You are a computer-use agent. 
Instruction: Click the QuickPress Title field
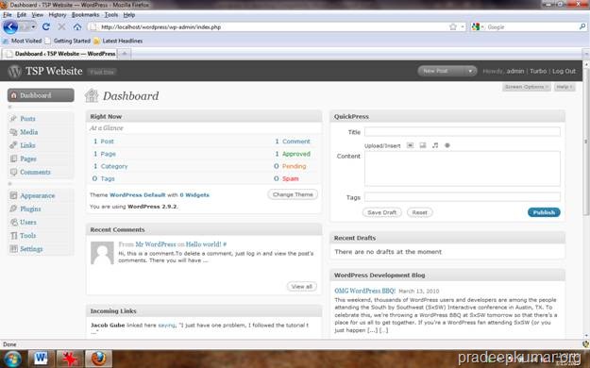462,132
